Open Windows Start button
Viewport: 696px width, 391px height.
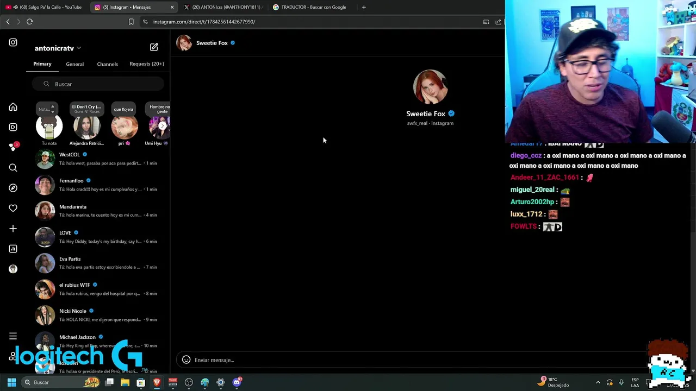point(11,382)
